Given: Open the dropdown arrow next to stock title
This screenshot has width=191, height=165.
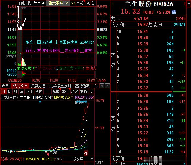Looking at the screenshot, I should coord(189,4).
